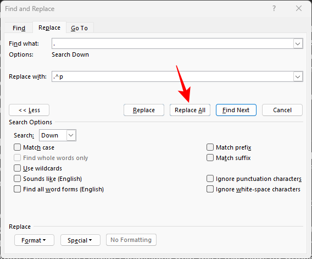Click the Replace All button
The image size is (312, 259).
pyautogui.click(x=190, y=110)
